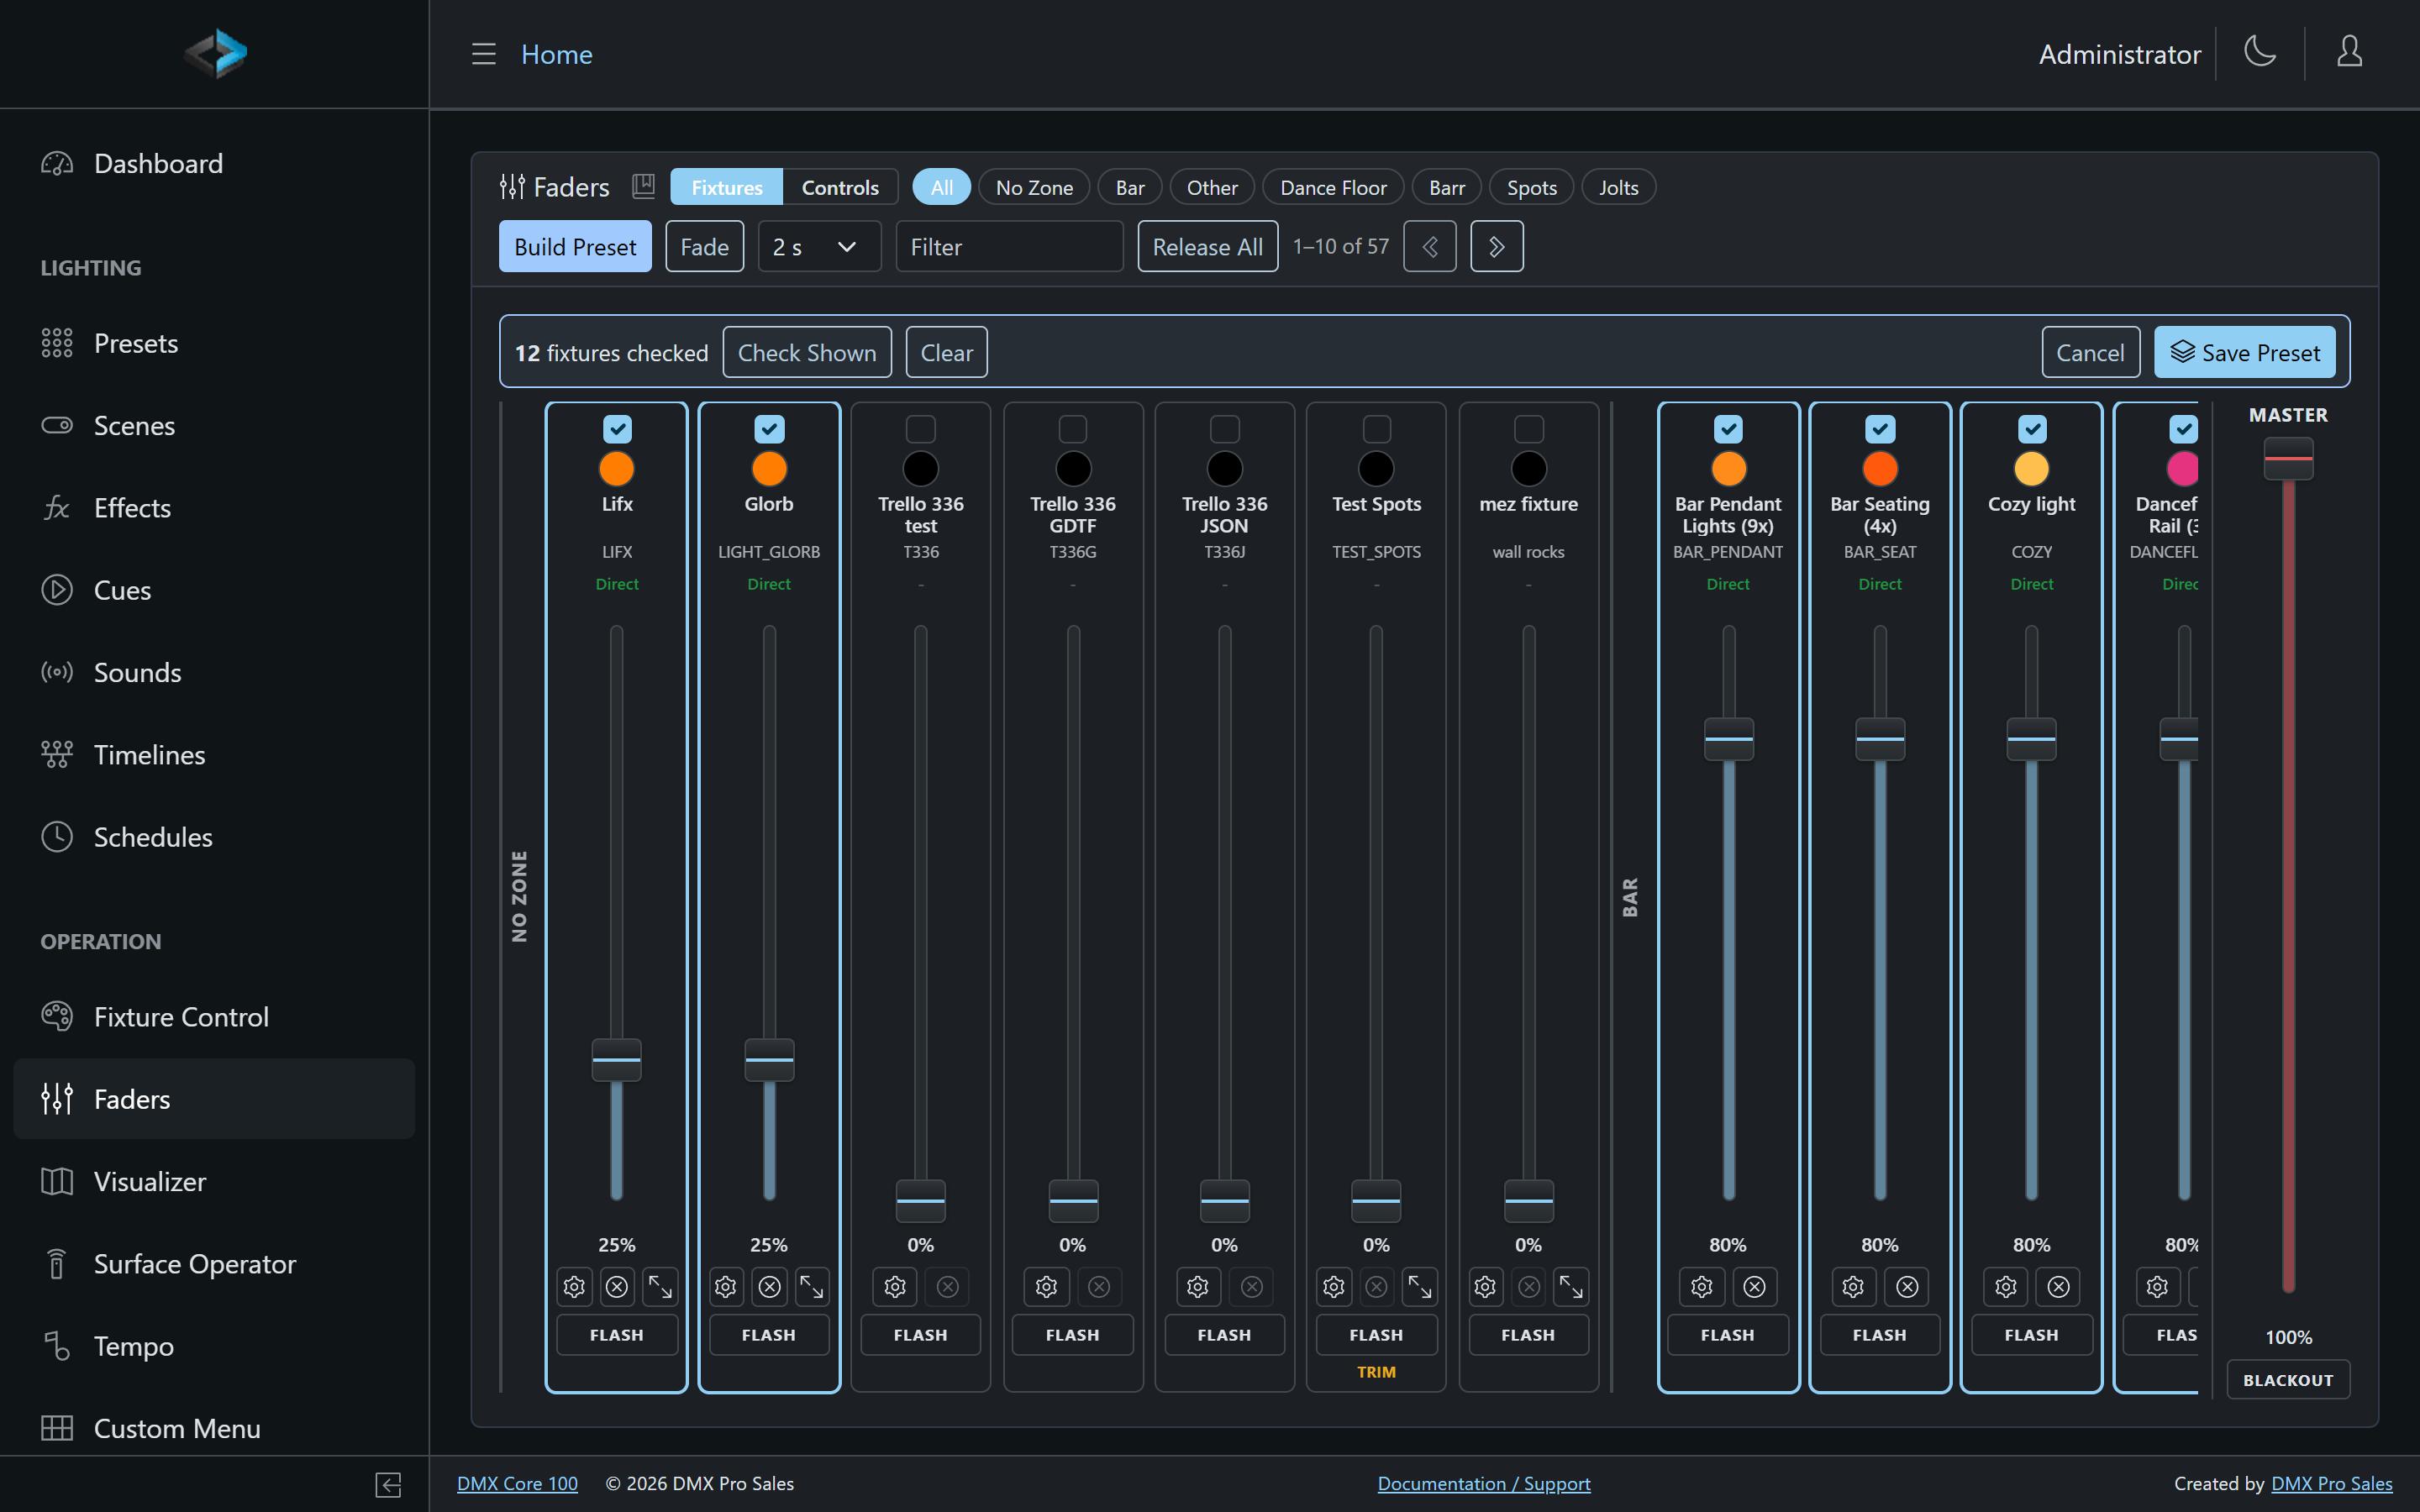Check the Trello 336 test checkbox

pos(921,429)
